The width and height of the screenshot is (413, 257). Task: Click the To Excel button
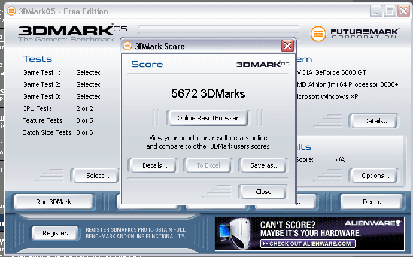208,165
